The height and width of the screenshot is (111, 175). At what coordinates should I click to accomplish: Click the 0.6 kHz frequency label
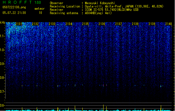(x=3, y=105)
